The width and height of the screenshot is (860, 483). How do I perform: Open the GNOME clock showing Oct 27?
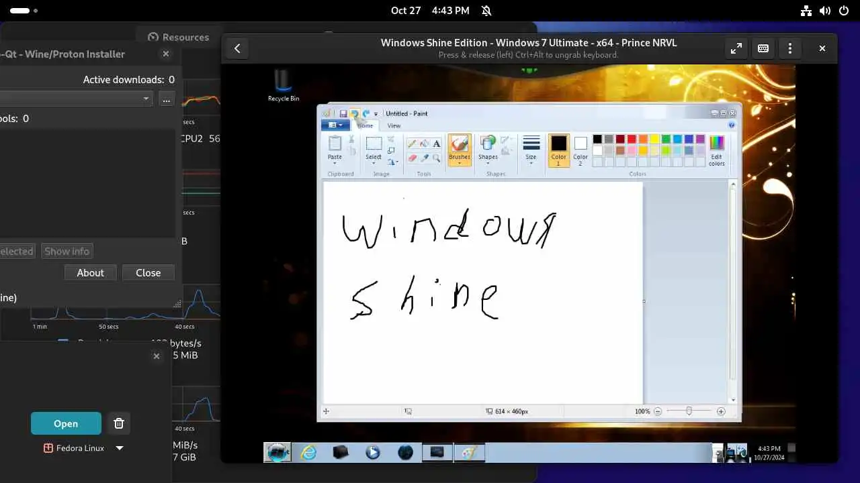(x=430, y=11)
